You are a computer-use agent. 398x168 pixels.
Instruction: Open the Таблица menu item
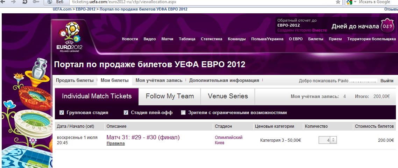pos(187,39)
